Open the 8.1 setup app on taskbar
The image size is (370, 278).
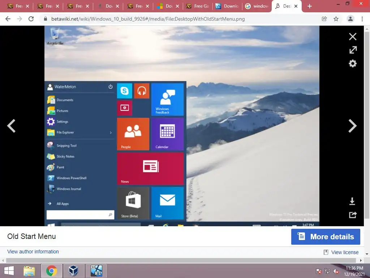tap(96, 271)
